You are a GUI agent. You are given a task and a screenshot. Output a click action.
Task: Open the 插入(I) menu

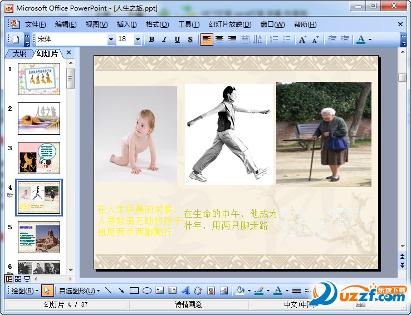click(x=126, y=24)
